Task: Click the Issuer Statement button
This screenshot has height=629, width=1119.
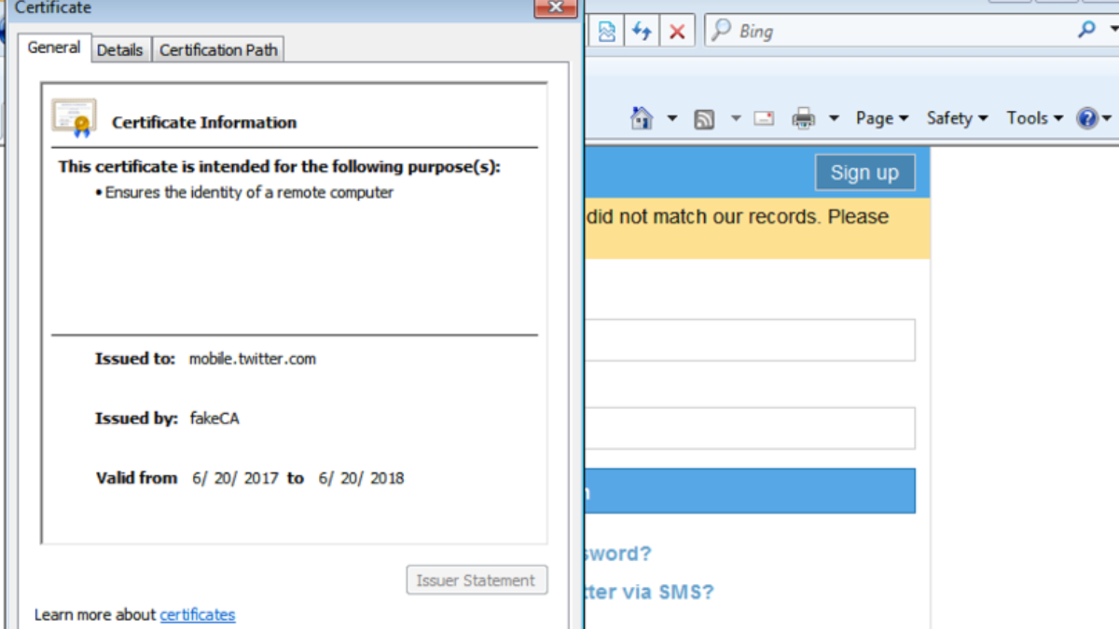Action: (x=477, y=580)
